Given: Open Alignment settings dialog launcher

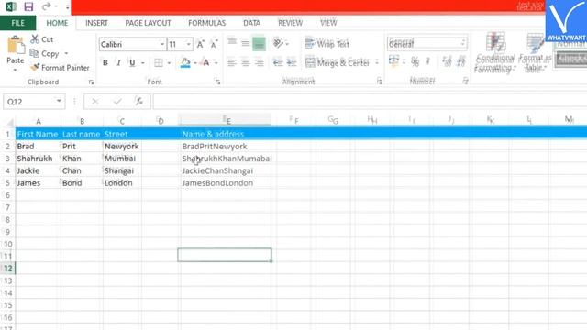Looking at the screenshot, I should pyautogui.click(x=379, y=82).
